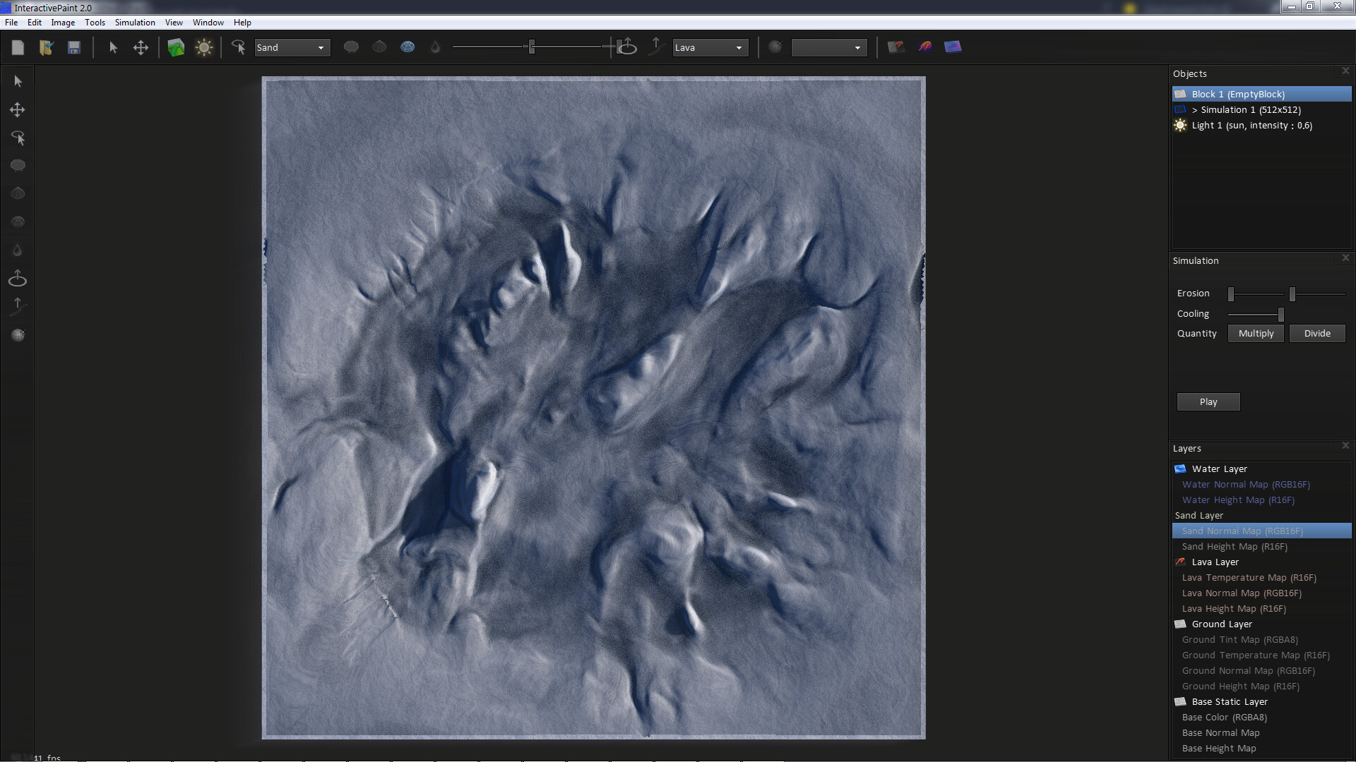Viewport: 1356px width, 762px height.
Task: Expand Simulation 1 in the Objects panel
Action: (x=1194, y=110)
